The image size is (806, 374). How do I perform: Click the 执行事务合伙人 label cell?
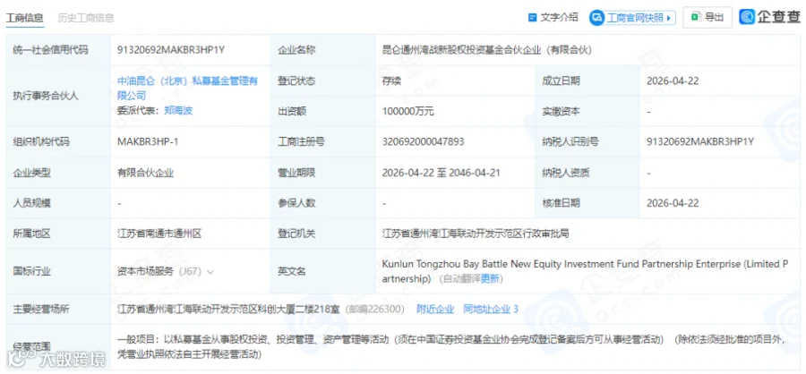(58, 96)
